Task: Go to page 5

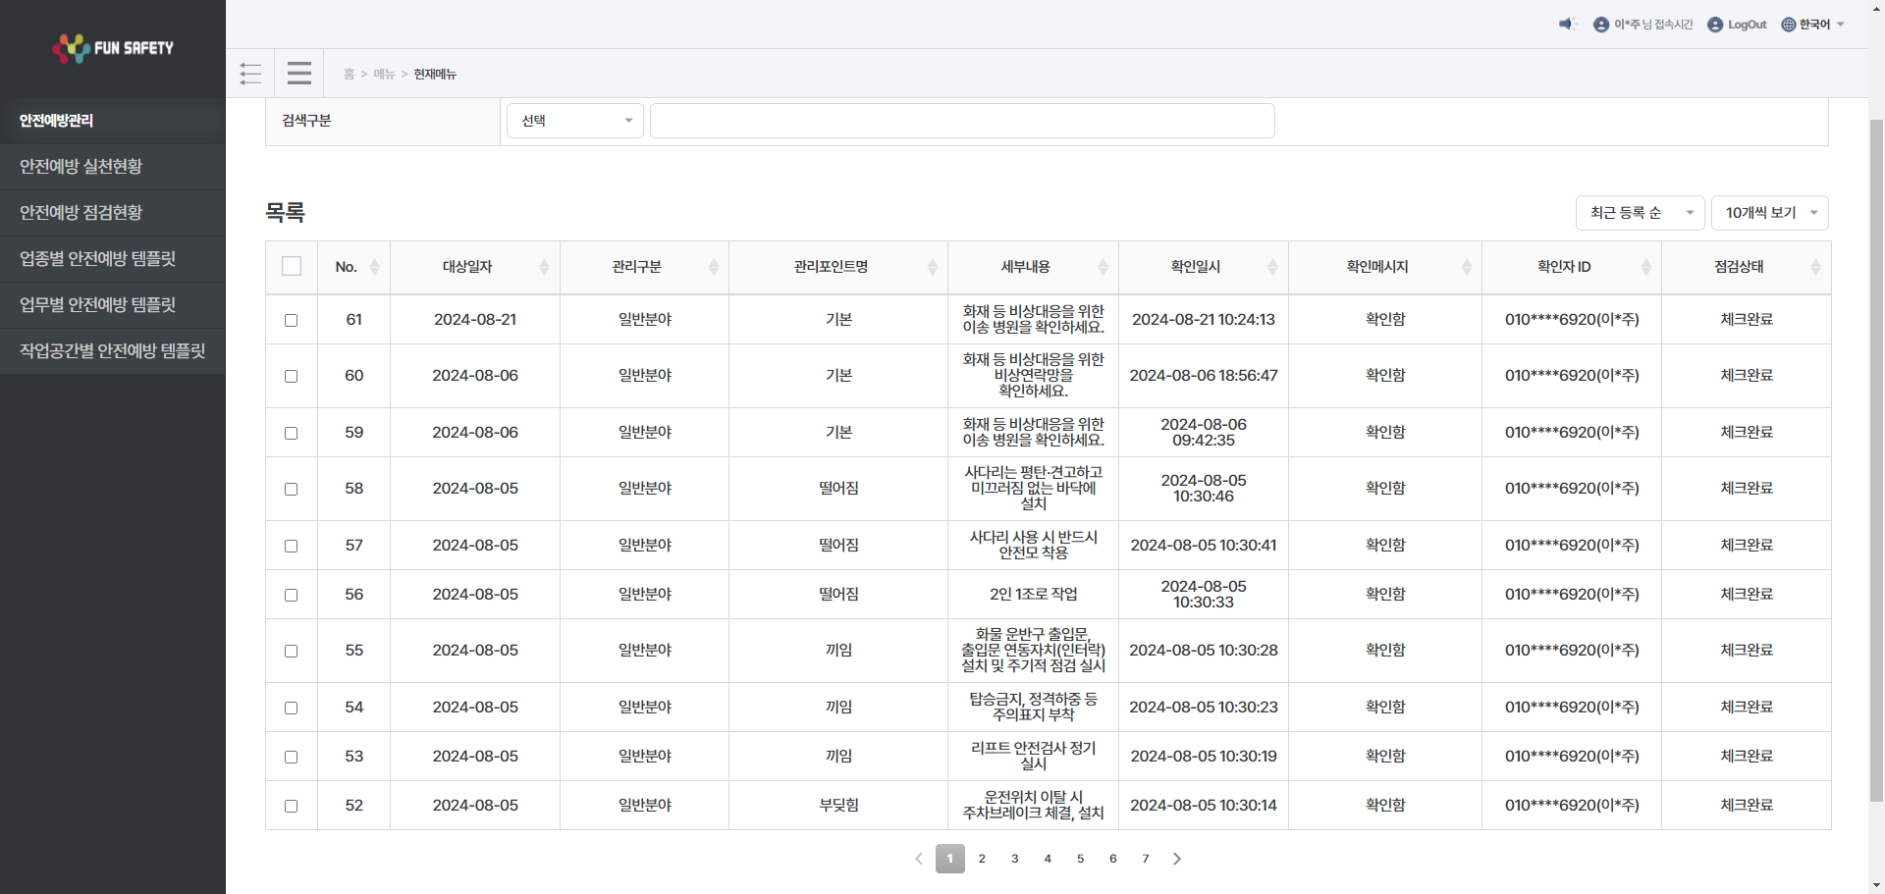Action: coord(1080,859)
